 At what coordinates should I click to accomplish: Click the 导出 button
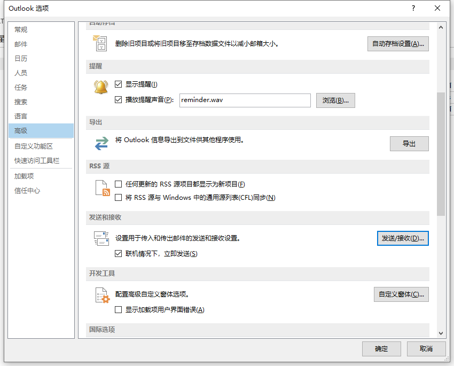[x=409, y=144]
